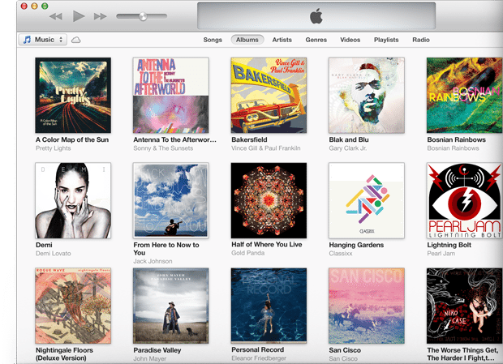Click the rewind previous track button
The width and height of the screenshot is (503, 364).
pyautogui.click(x=56, y=16)
